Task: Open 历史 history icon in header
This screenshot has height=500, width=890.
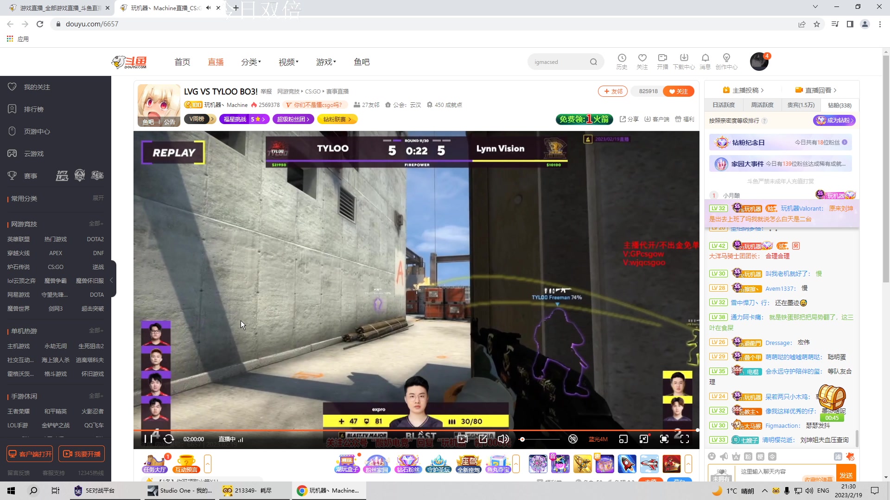Action: pos(622,62)
